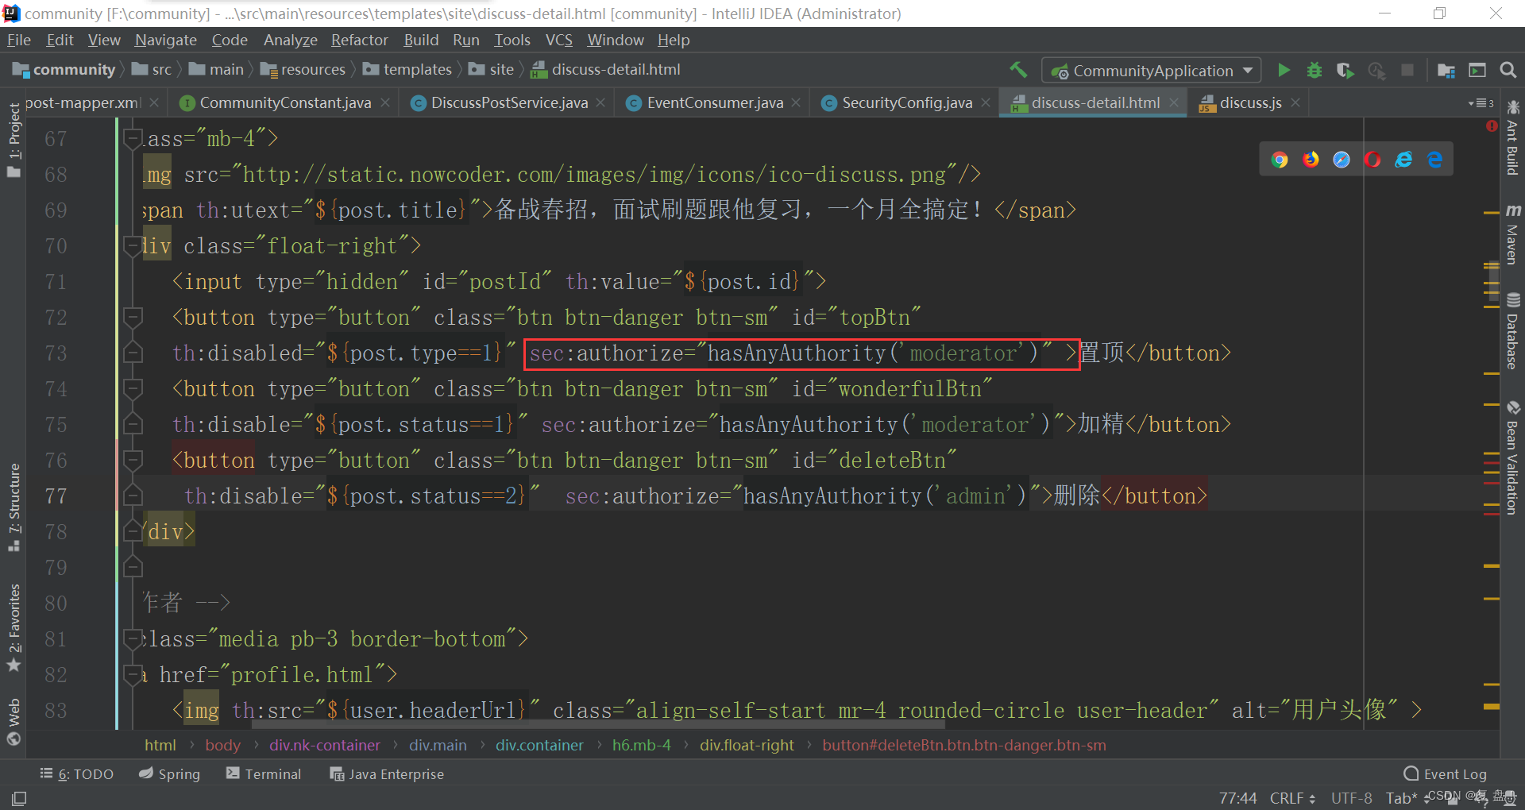Image resolution: width=1525 pixels, height=810 pixels.
Task: Toggle the fold marker at line 78
Action: [133, 530]
